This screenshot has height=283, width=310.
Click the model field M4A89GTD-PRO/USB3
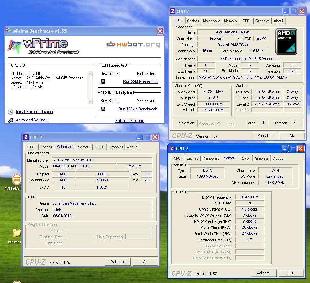pos(84,166)
